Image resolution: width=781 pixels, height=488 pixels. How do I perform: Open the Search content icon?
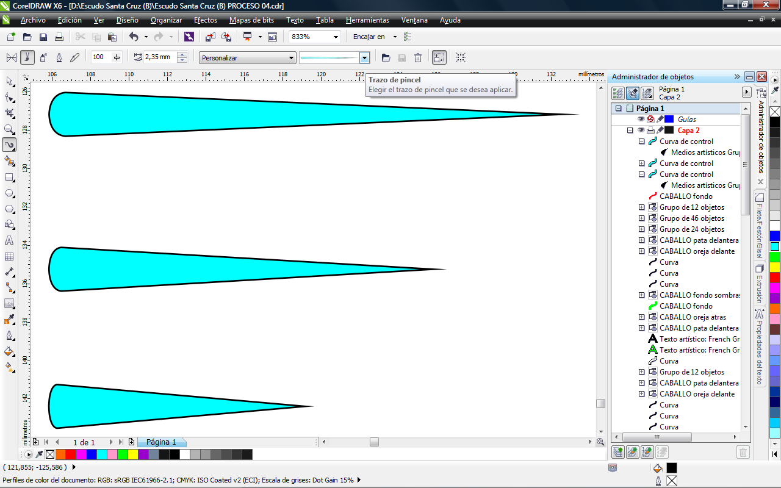pyautogui.click(x=189, y=37)
